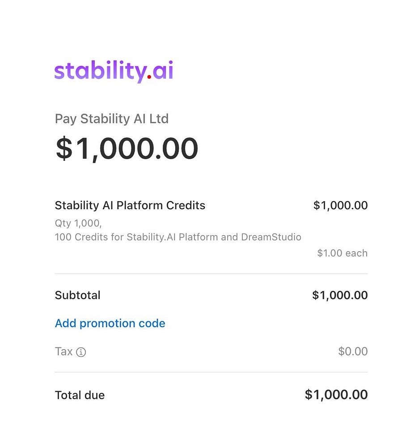This screenshot has width=406, height=447.
Task: Click the Subtotal label
Action: click(77, 295)
